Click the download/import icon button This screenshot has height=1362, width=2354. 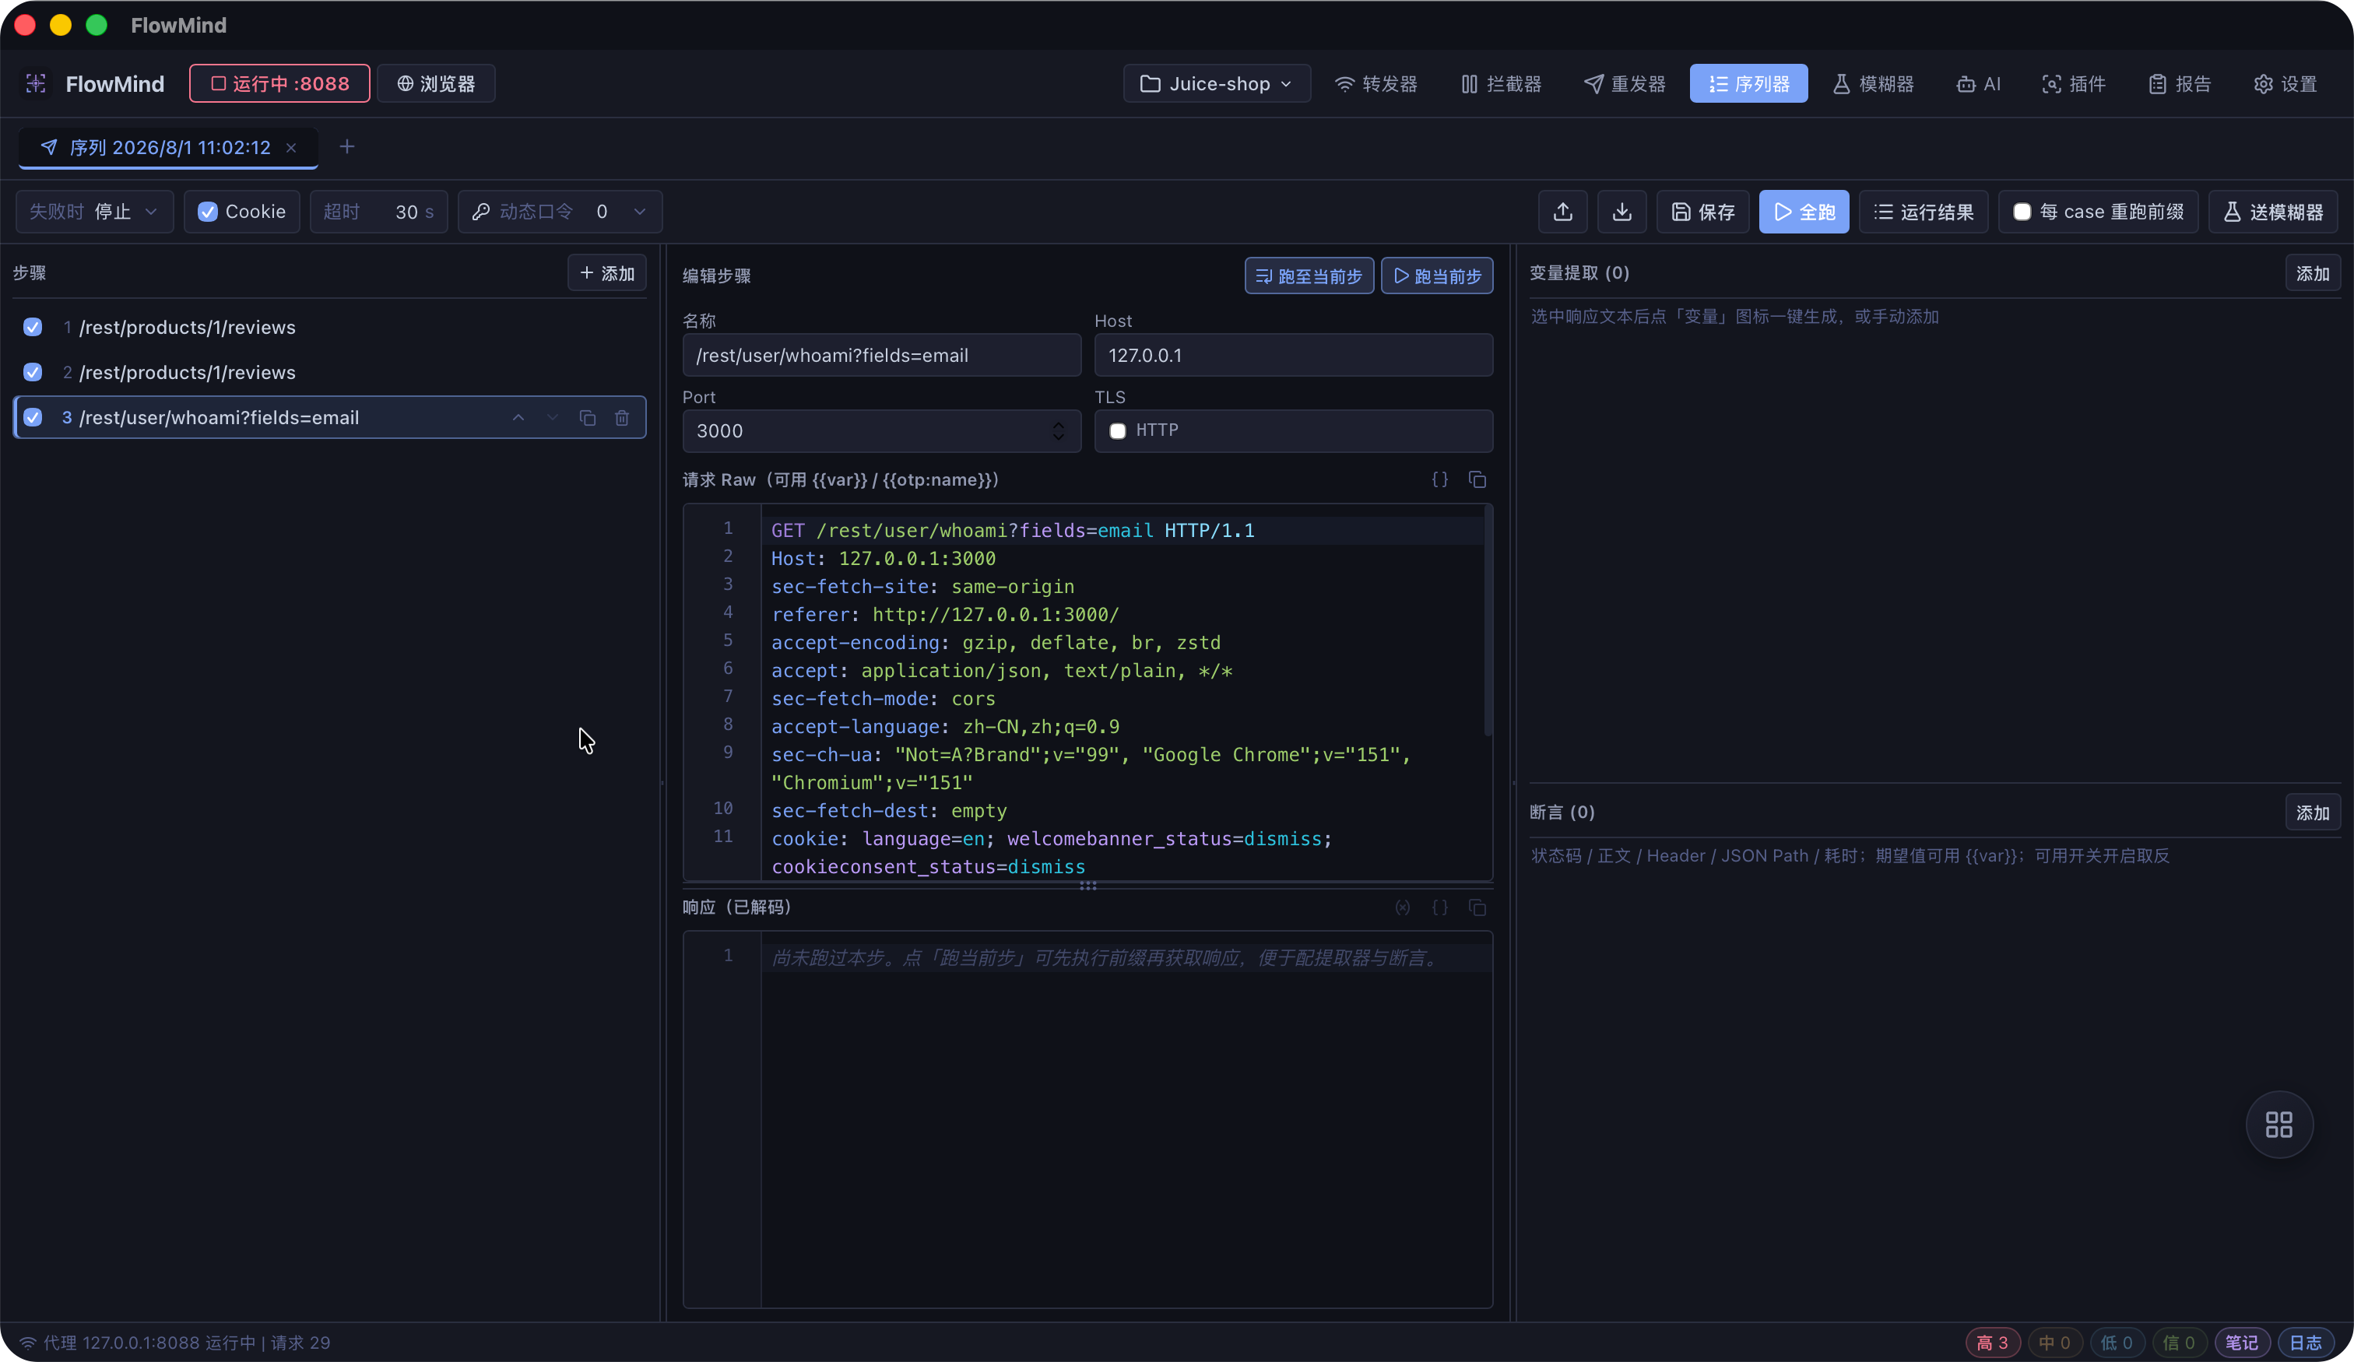pyautogui.click(x=1621, y=212)
